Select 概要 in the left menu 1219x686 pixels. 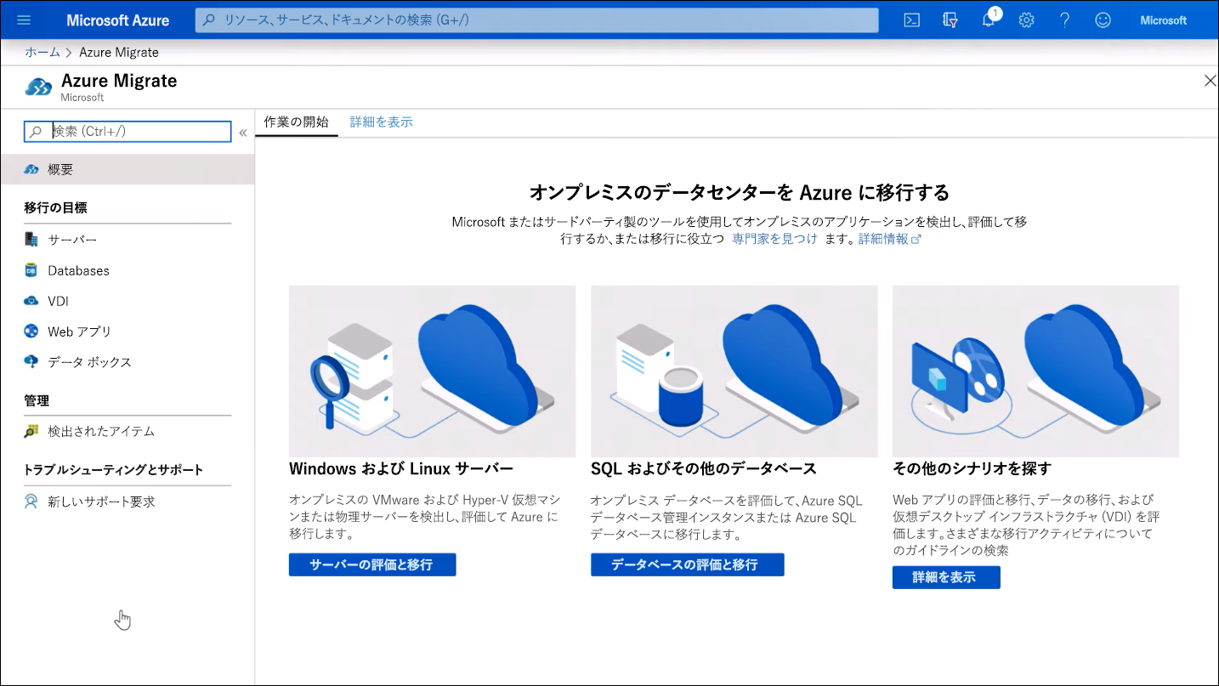point(128,169)
